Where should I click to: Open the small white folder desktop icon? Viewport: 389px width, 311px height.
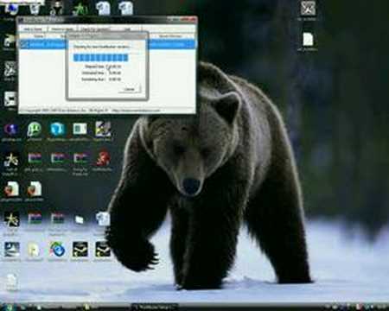point(80,219)
